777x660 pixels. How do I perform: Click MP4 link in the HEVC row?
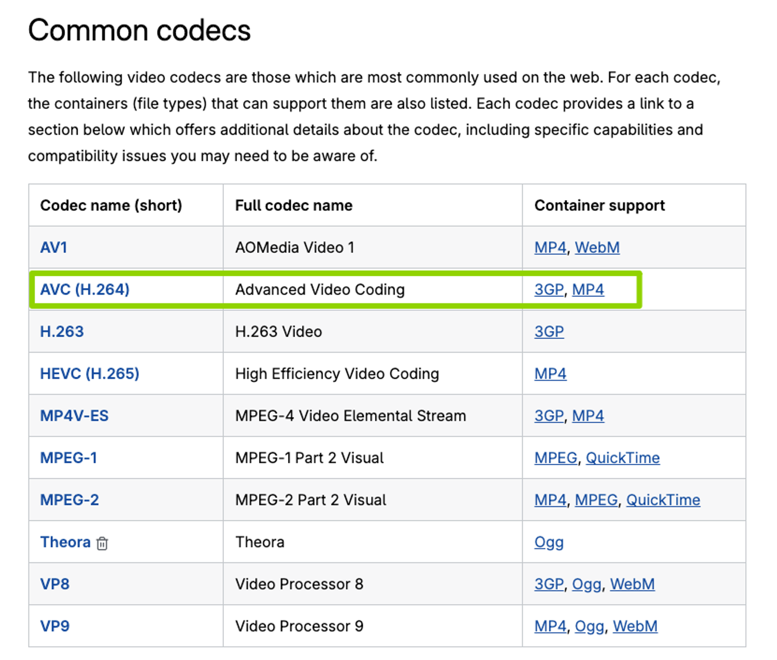[550, 373]
